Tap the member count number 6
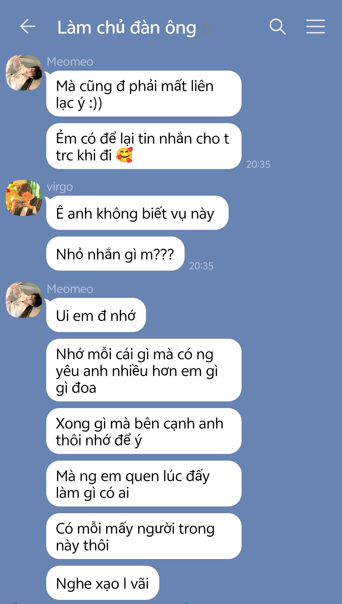 (206, 28)
